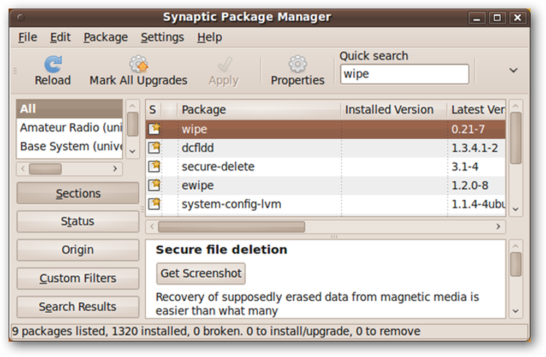Click the Search Results button
The height and width of the screenshot is (357, 546).
tap(78, 307)
